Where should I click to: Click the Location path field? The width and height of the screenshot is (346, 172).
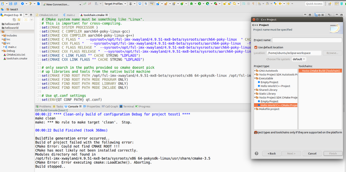pos(294,53)
